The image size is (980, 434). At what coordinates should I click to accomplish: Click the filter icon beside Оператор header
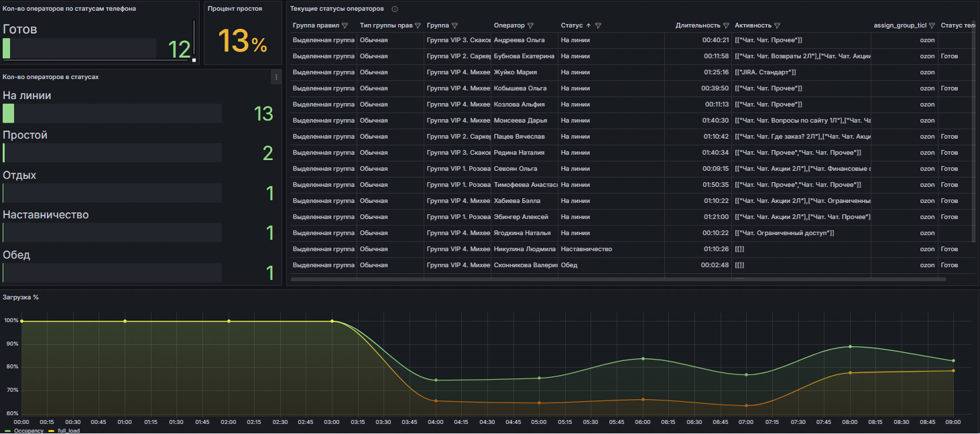[x=530, y=25]
